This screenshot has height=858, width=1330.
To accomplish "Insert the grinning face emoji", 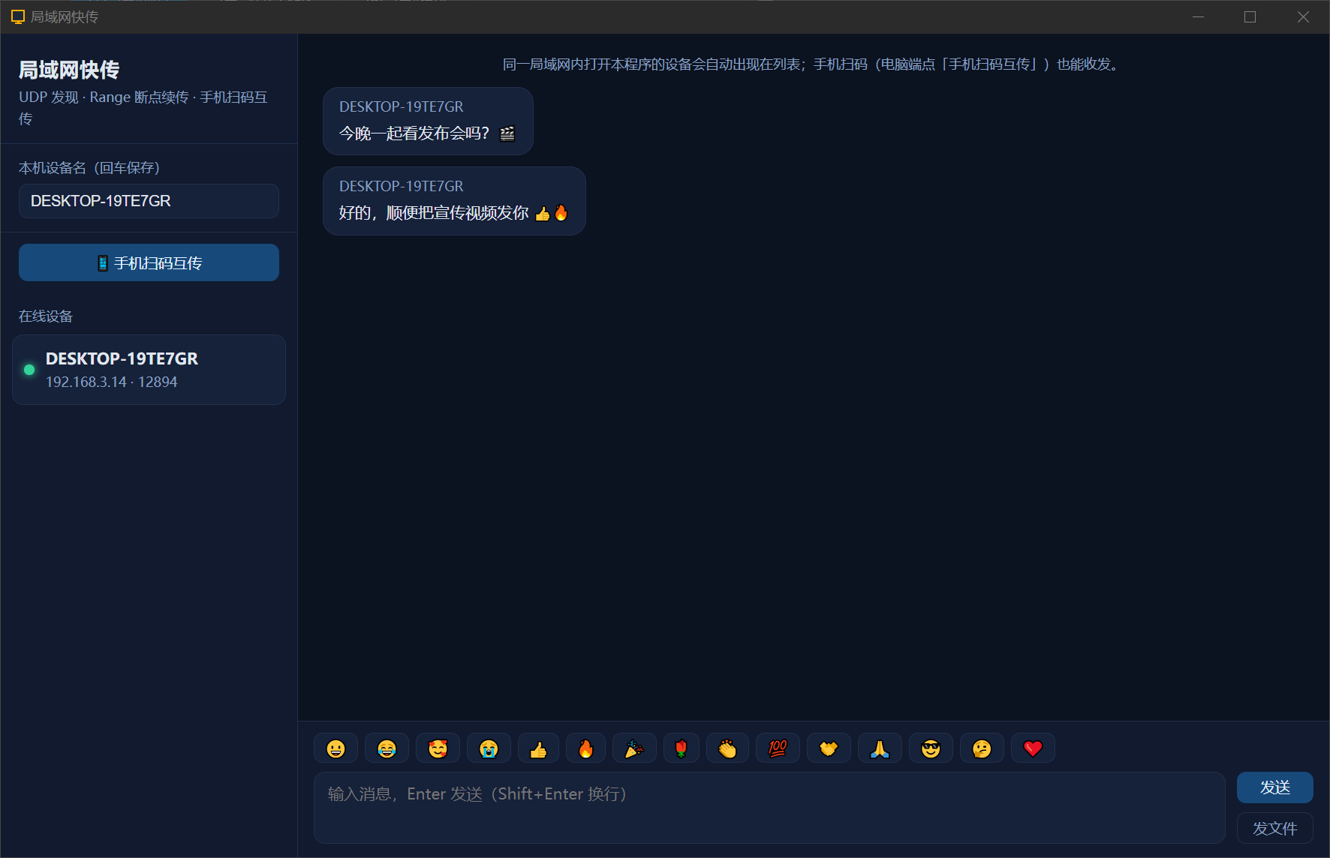I will click(336, 748).
